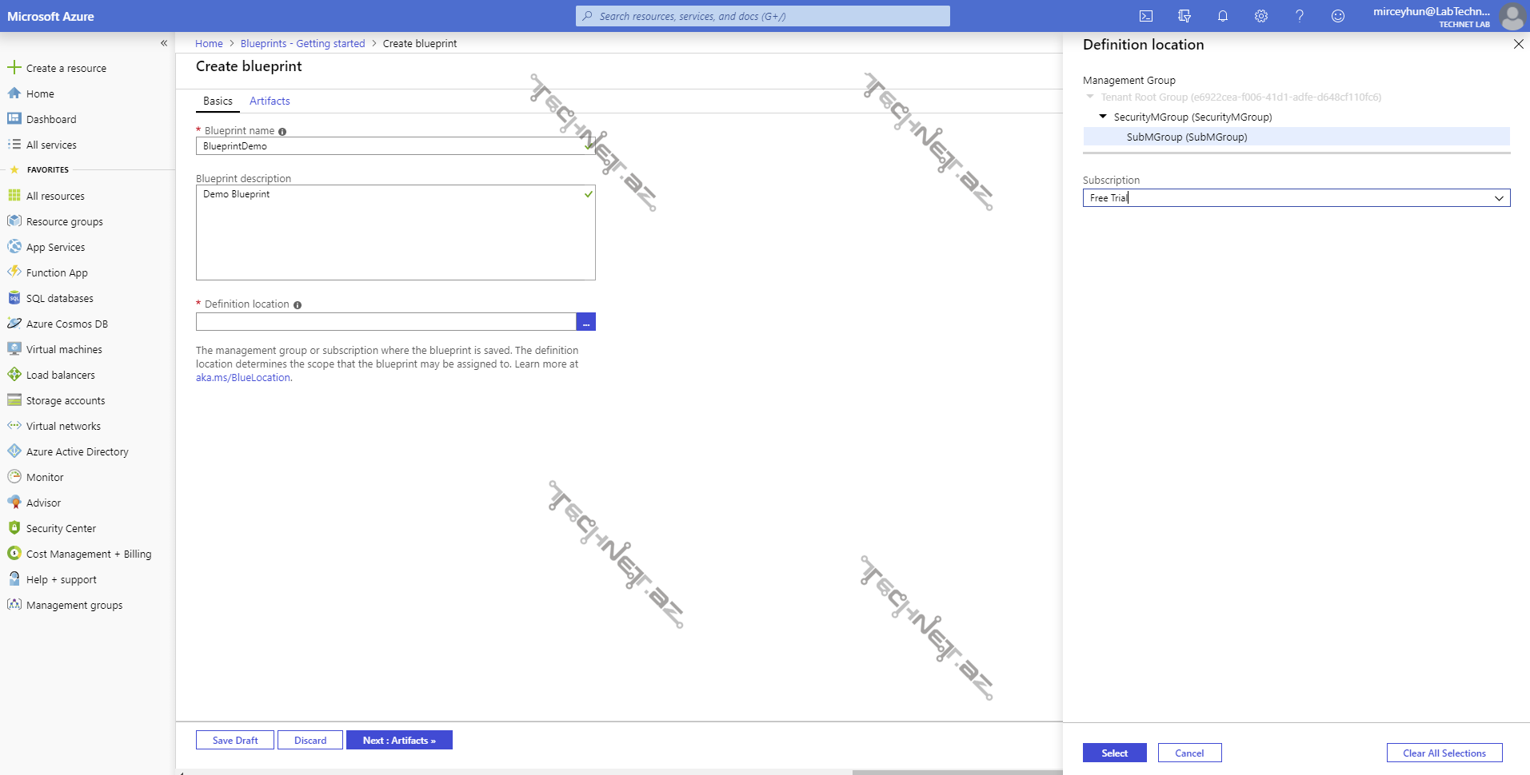Collapse the Tenant Root Group node
The width and height of the screenshot is (1530, 775).
(1089, 97)
